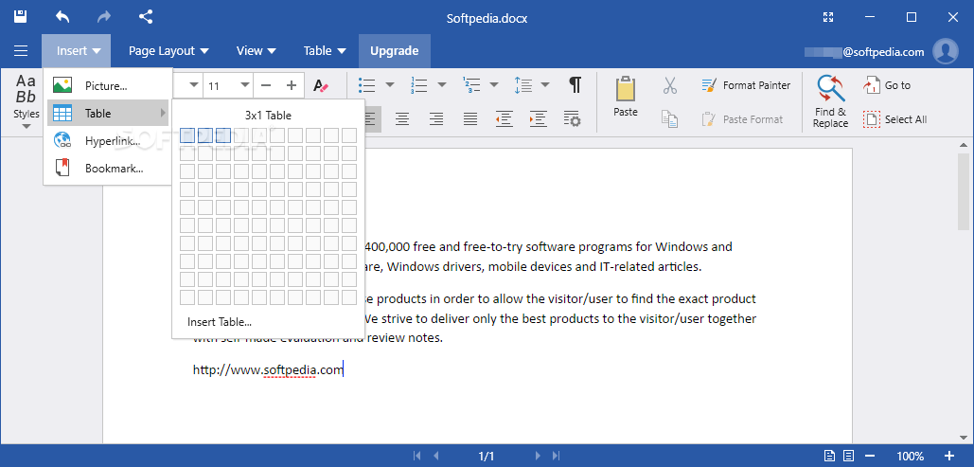Switch to the Upgrade tab

(x=395, y=51)
